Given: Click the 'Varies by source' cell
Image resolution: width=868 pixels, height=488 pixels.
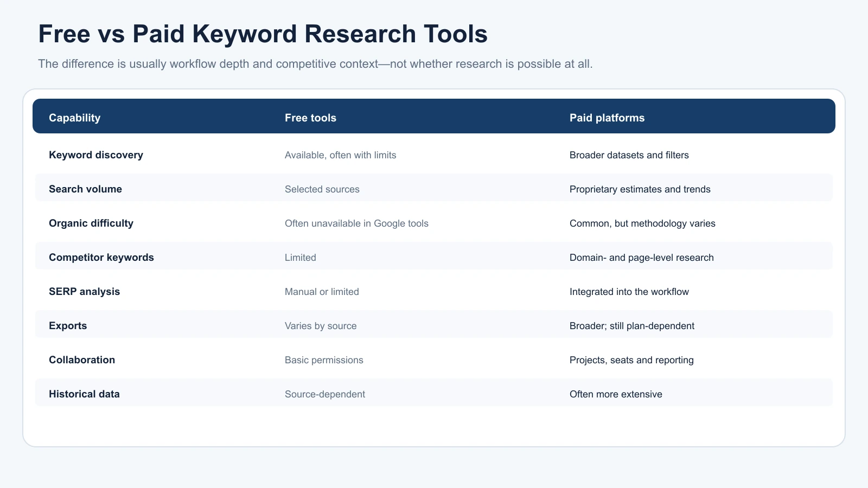Looking at the screenshot, I should coord(321,326).
